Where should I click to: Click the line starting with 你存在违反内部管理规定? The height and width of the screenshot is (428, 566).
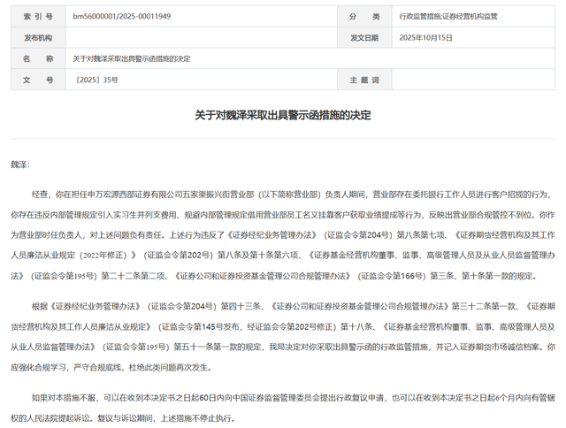pos(283,215)
